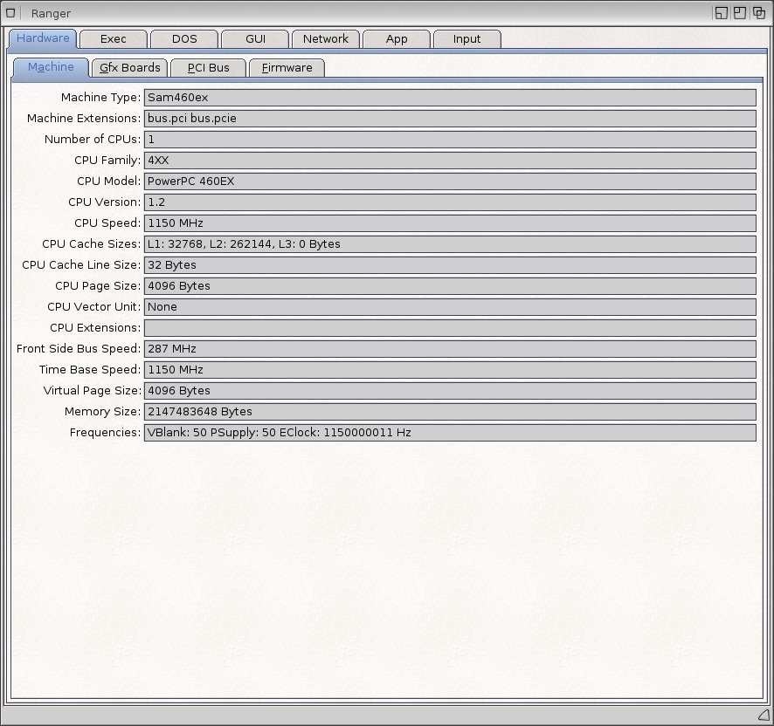Click the window depth gadget at top right

click(759, 13)
